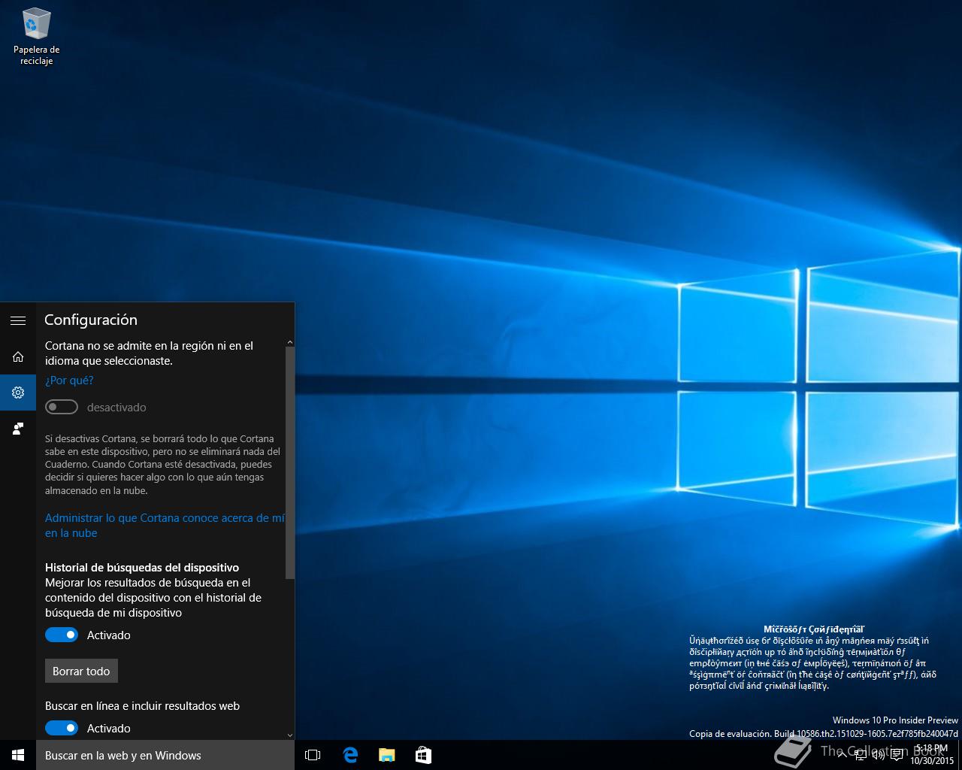962x770 pixels.
Task: Open volume control tray icon
Action: 879,755
